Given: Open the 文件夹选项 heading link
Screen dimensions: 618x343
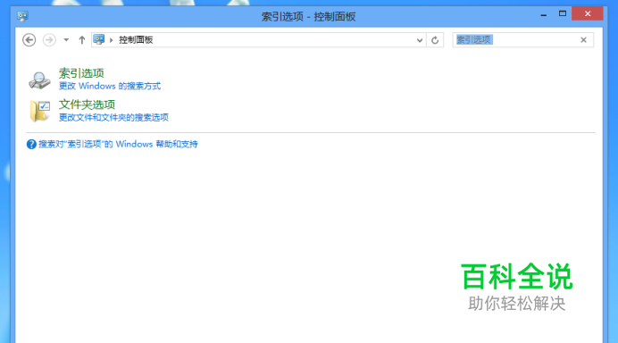Looking at the screenshot, I should coord(88,105).
